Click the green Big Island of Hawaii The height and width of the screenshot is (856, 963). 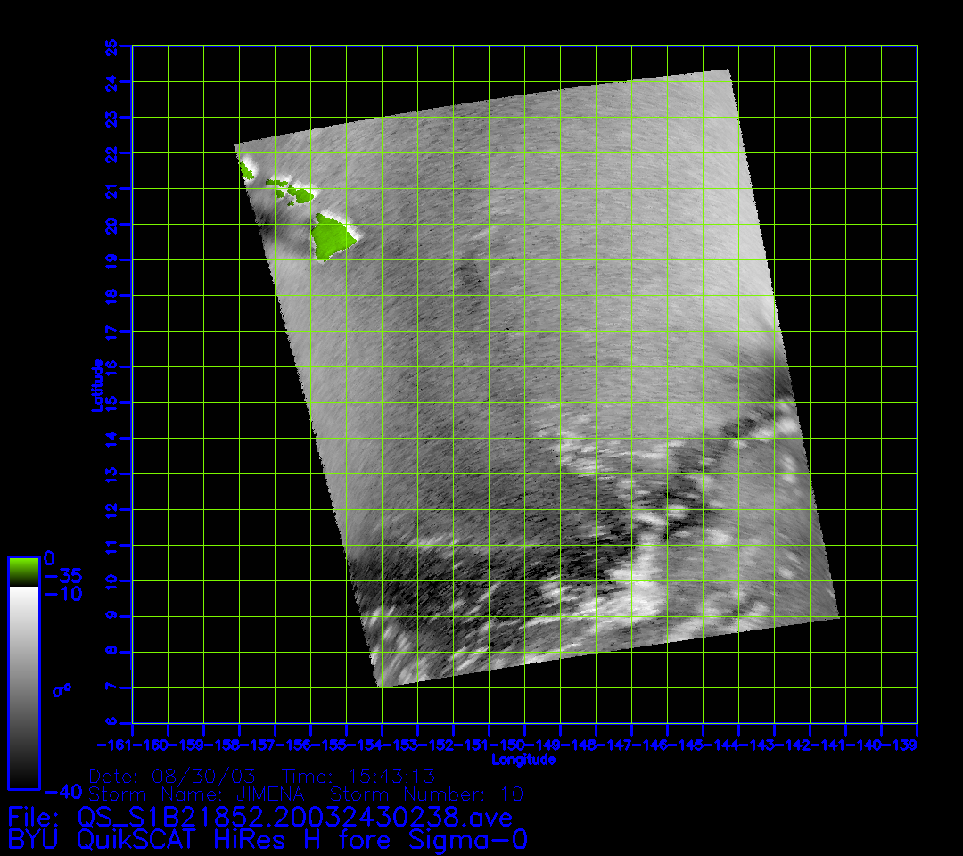(332, 235)
